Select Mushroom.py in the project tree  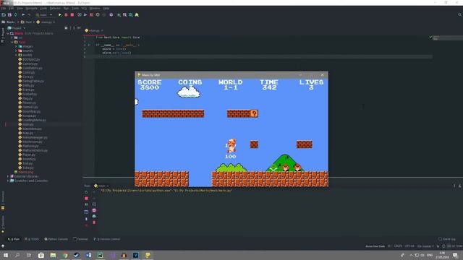[x=32, y=142]
